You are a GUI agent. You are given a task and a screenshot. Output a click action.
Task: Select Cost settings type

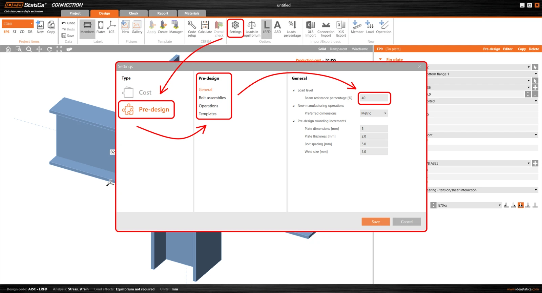click(137, 92)
